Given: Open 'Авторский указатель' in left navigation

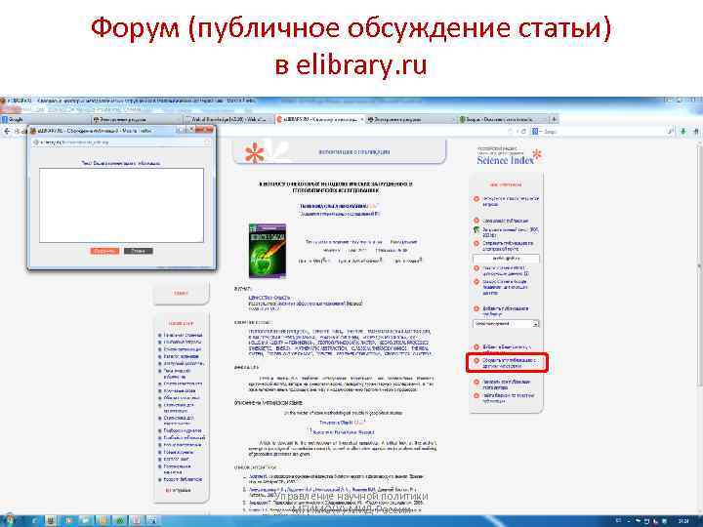Looking at the screenshot, I should 184,363.
